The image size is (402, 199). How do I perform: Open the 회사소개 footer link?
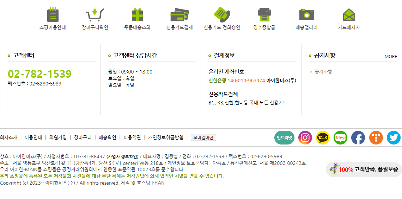point(9,137)
